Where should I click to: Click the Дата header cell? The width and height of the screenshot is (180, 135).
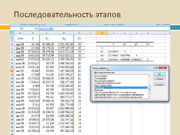click(x=20, y=38)
